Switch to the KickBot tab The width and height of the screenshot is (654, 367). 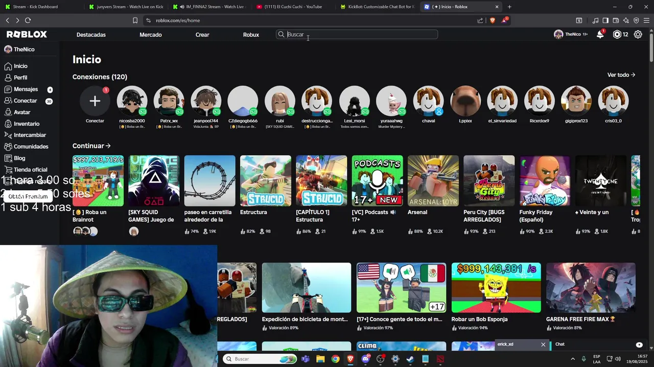pos(377,7)
